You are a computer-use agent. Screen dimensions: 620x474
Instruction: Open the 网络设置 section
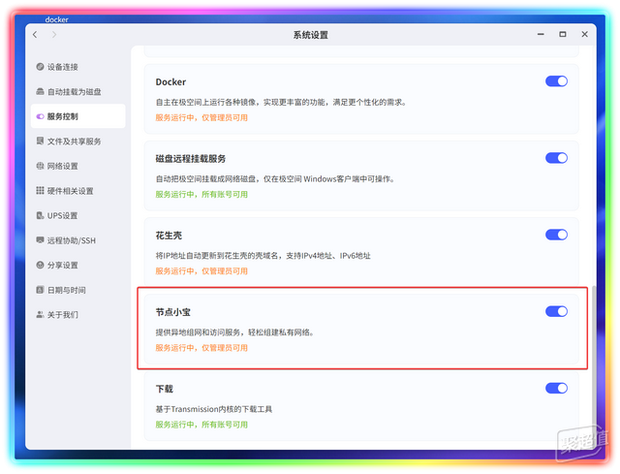tap(77, 166)
